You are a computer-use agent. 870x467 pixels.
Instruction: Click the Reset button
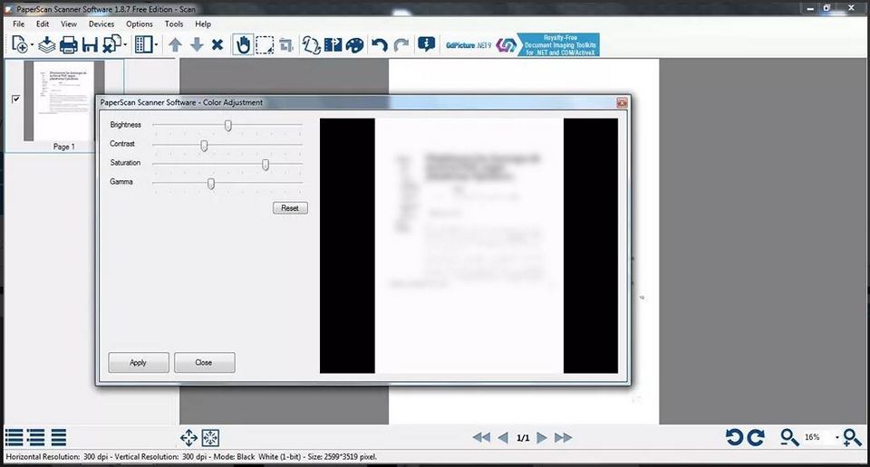pyautogui.click(x=290, y=208)
